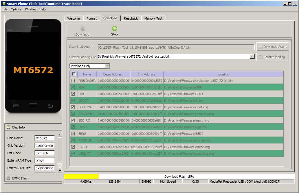Open the Options menu

click(x=16, y=9)
